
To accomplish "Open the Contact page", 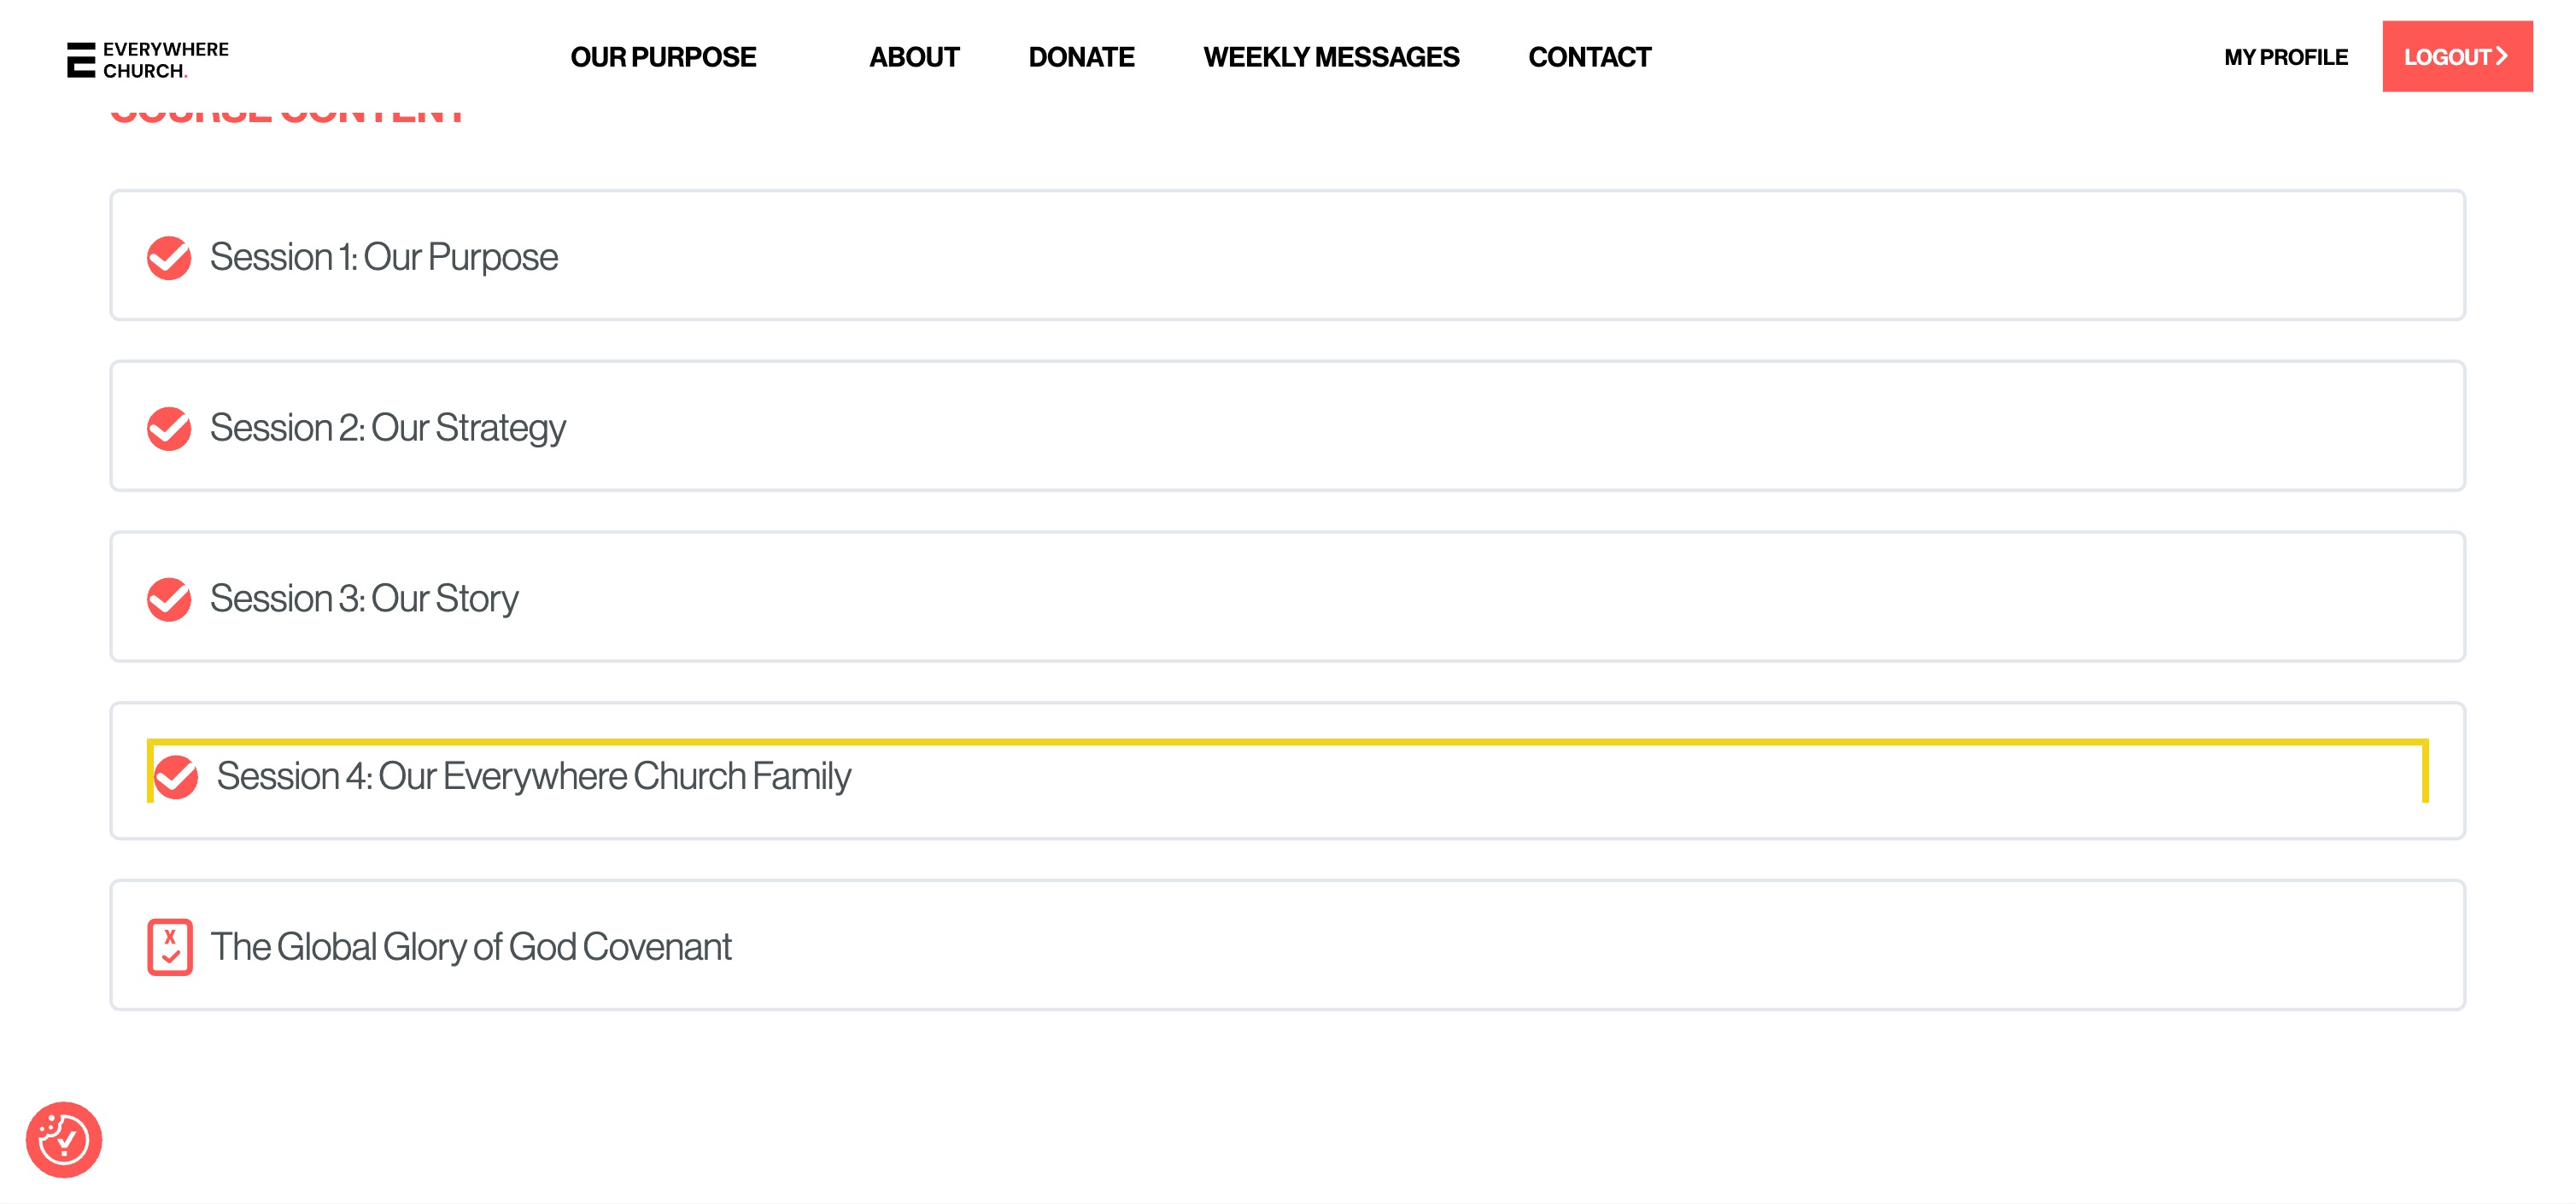I will tap(1589, 57).
